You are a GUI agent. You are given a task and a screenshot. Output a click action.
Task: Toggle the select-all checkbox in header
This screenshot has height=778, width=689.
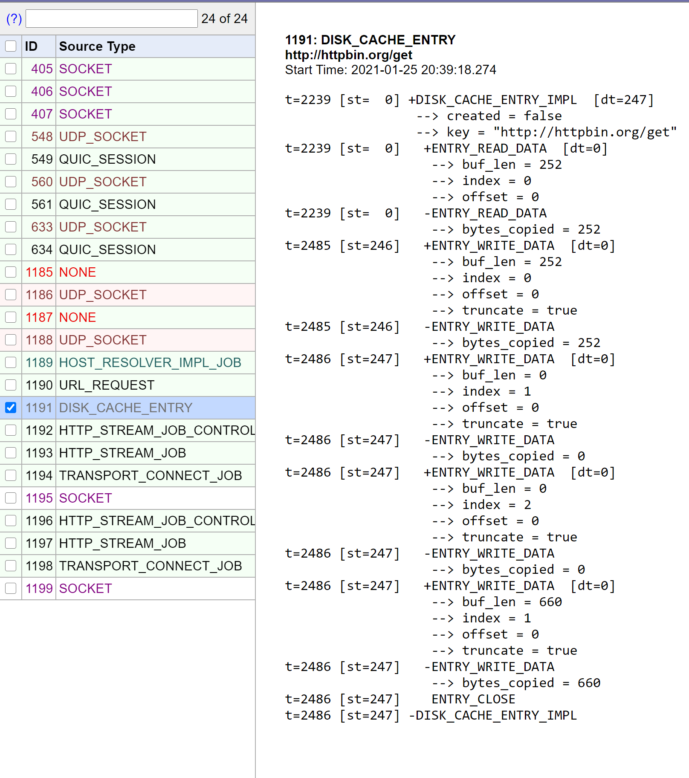click(11, 46)
